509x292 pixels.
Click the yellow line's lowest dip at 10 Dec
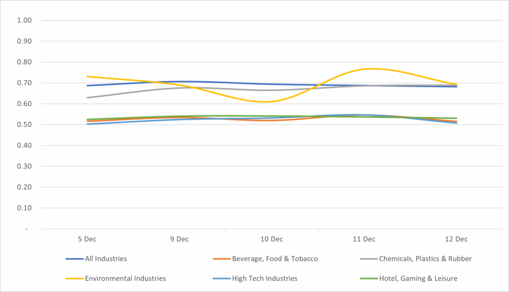[265, 101]
